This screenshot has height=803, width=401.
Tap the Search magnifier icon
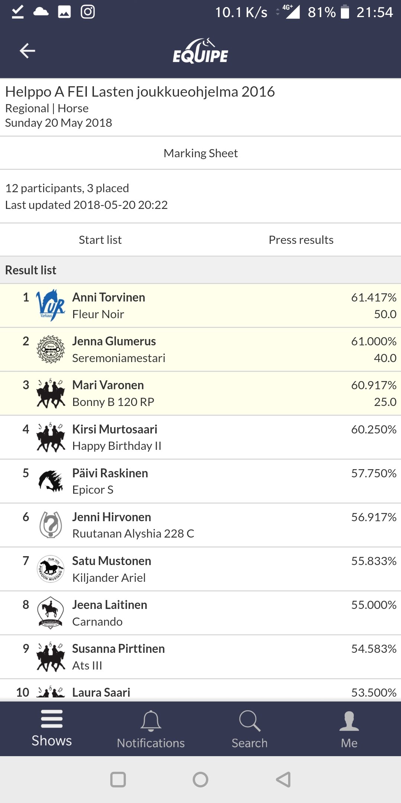[250, 721]
